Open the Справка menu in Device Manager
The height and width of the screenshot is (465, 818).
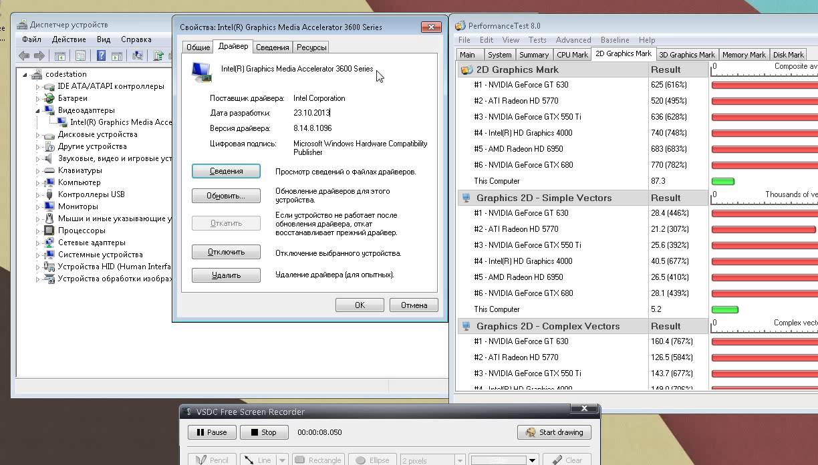[x=136, y=39]
